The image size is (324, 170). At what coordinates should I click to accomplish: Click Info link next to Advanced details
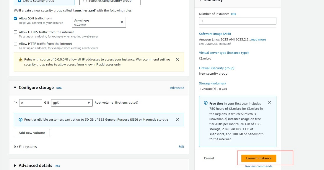pyautogui.click(x=57, y=166)
